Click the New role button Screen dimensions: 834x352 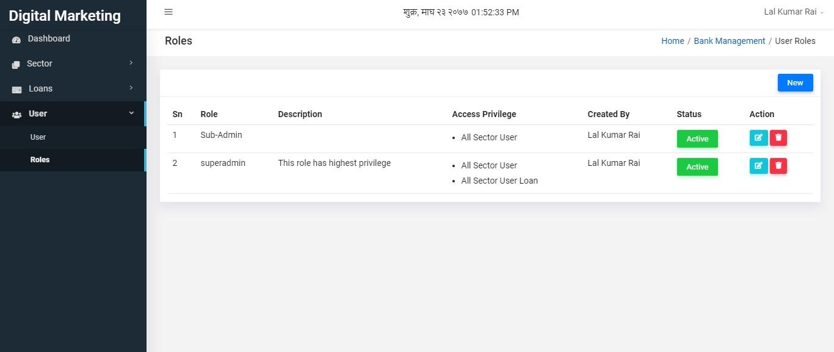coord(795,83)
